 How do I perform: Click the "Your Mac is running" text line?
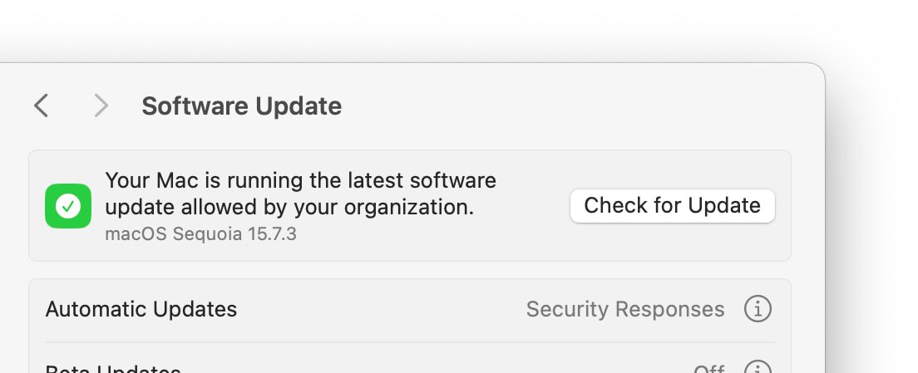pyautogui.click(x=300, y=180)
